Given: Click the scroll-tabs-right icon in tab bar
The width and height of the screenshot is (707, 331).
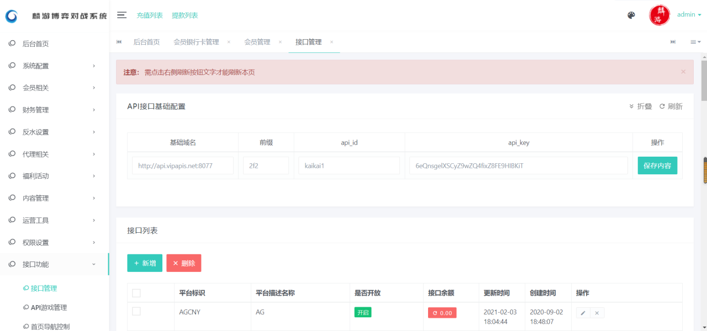Looking at the screenshot, I should point(673,41).
